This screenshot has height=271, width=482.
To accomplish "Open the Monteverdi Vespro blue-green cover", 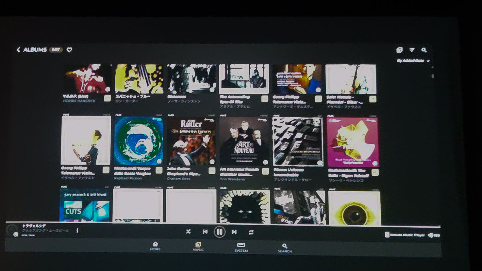I will (x=139, y=141).
